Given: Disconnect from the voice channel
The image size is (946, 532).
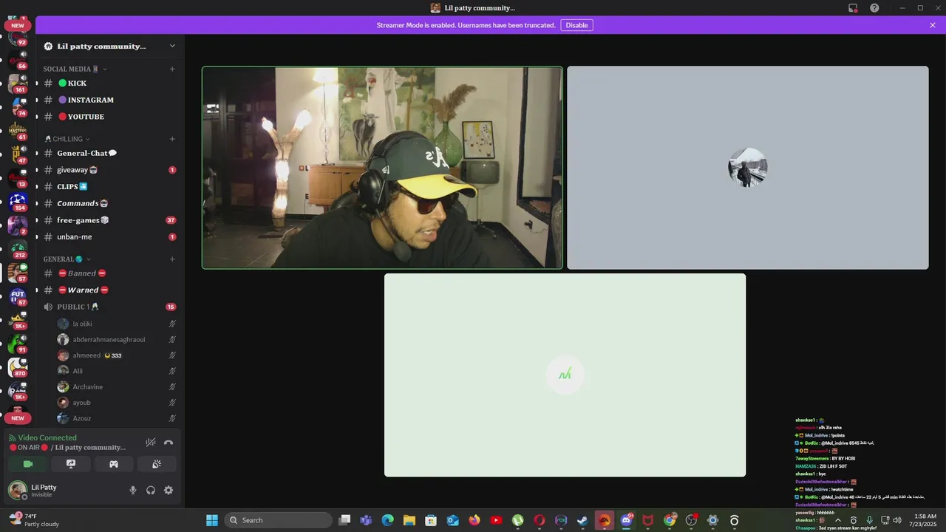Looking at the screenshot, I should tap(169, 442).
